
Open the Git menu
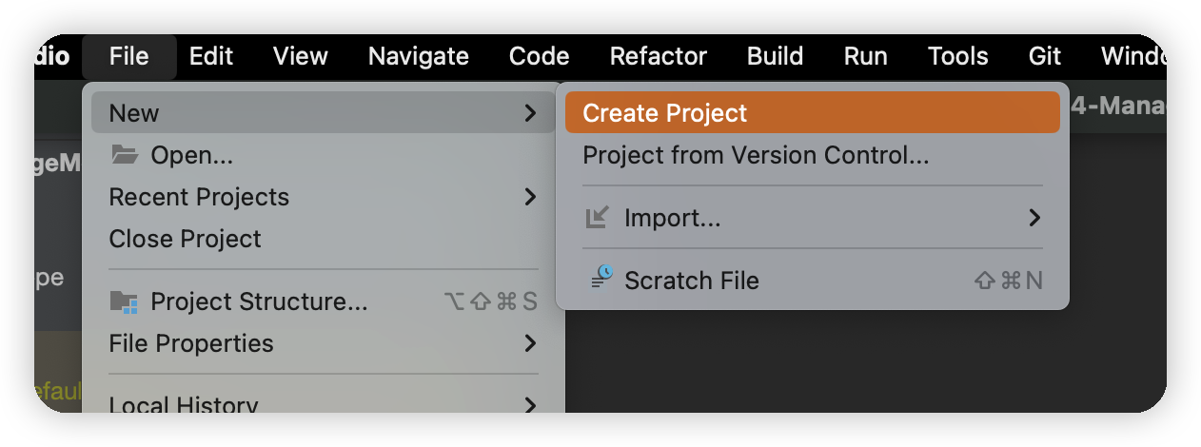point(1044,56)
